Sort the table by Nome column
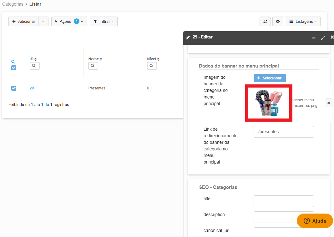This screenshot has width=334, height=237. pos(95,59)
